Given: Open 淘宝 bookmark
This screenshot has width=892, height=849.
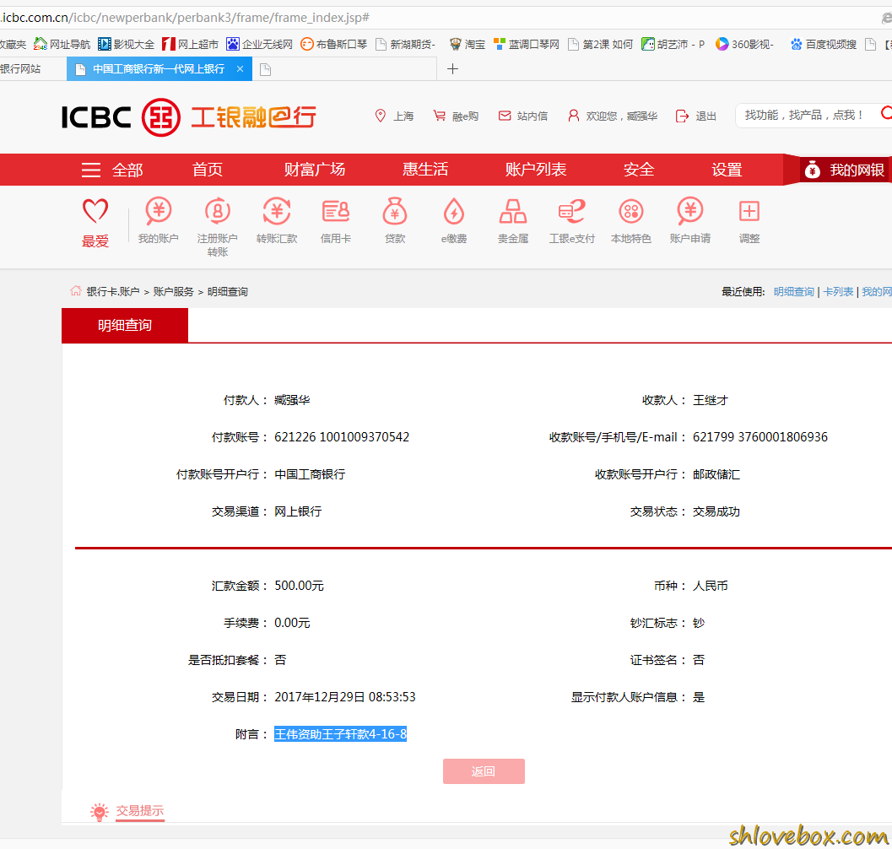Looking at the screenshot, I should click(467, 44).
